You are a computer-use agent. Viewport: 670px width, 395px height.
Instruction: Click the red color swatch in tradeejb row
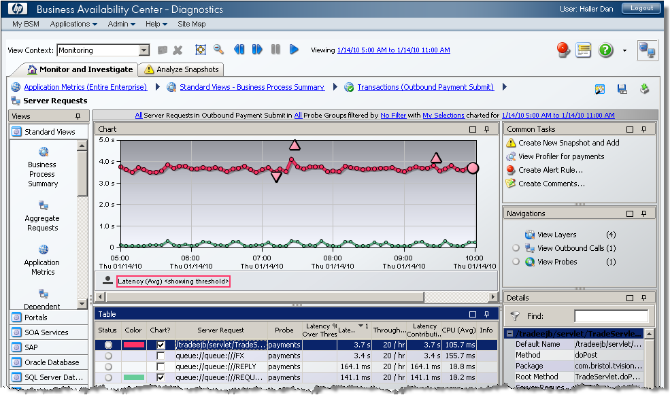point(134,345)
